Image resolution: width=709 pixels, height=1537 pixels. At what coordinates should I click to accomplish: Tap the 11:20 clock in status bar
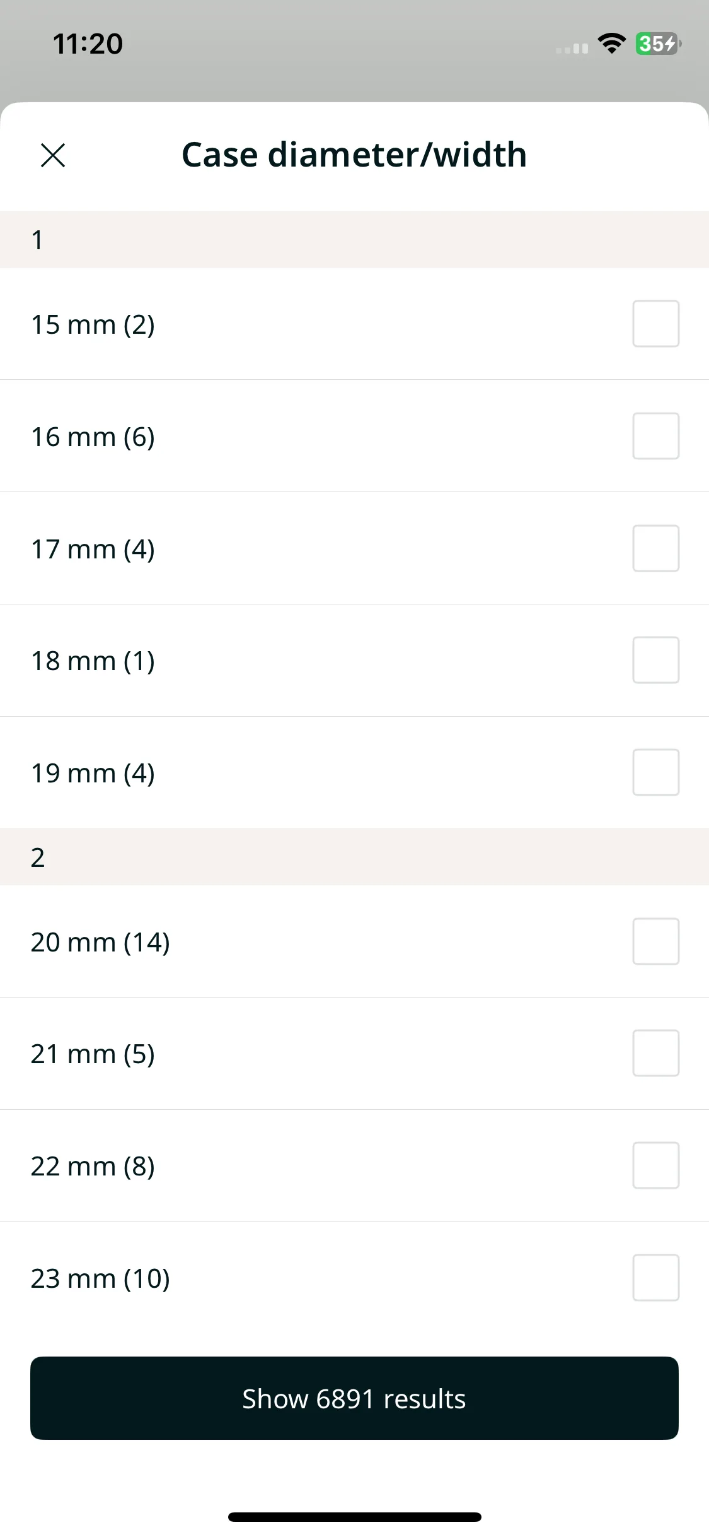(x=88, y=44)
